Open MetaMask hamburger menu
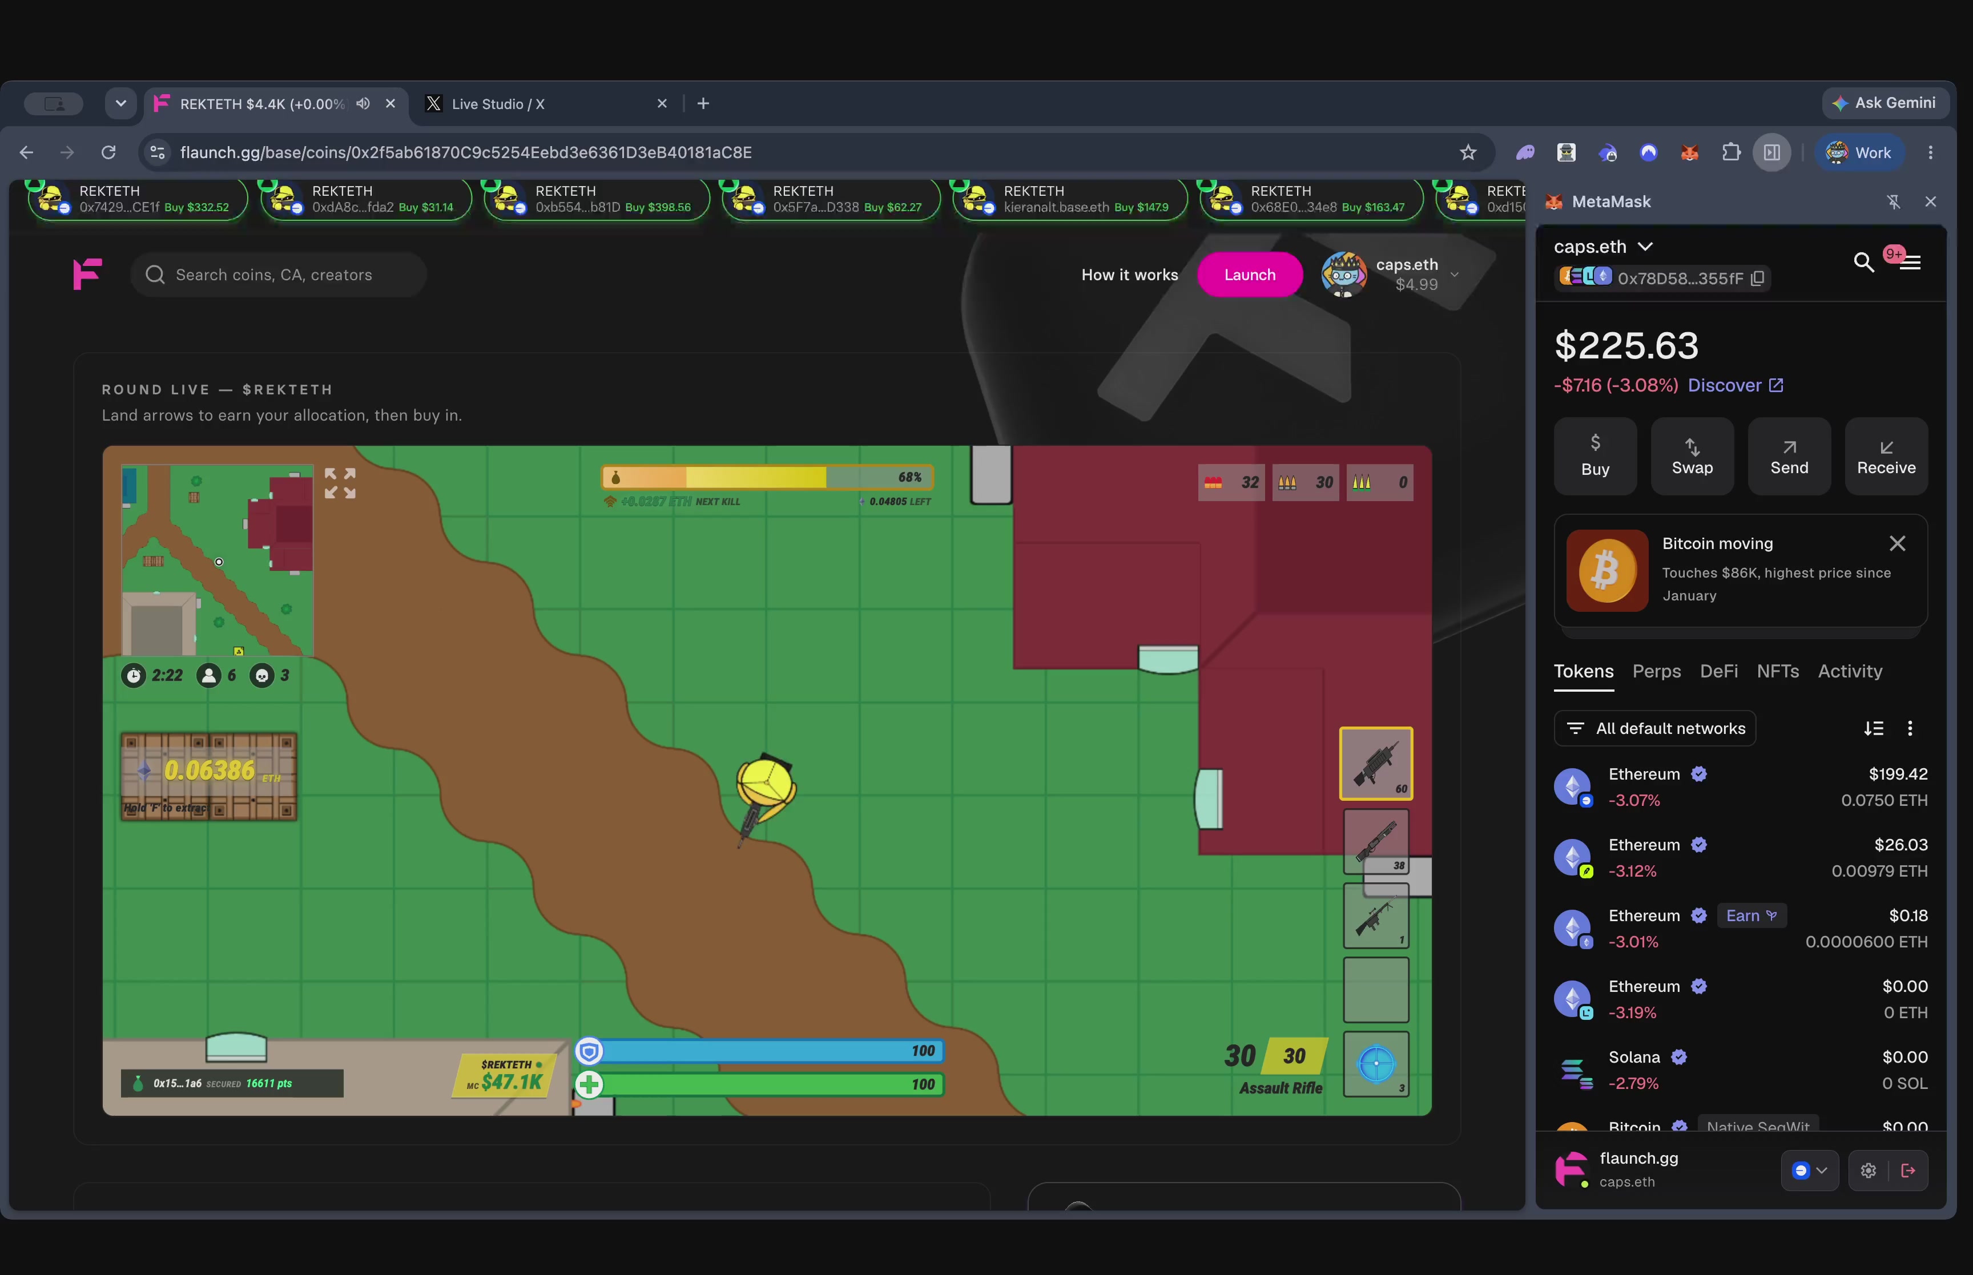 point(1909,263)
